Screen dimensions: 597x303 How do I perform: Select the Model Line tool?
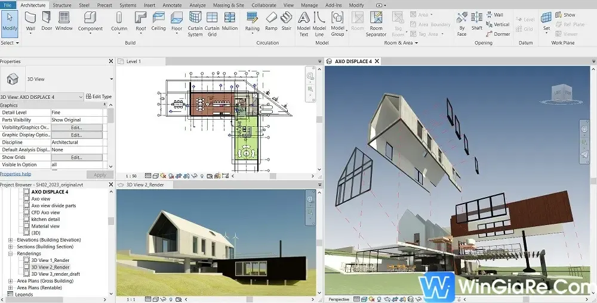(319, 24)
